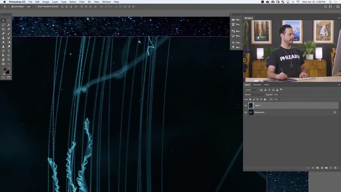Select the Elliptical Marquee tool
This screenshot has height=192, width=341.
(9, 20)
